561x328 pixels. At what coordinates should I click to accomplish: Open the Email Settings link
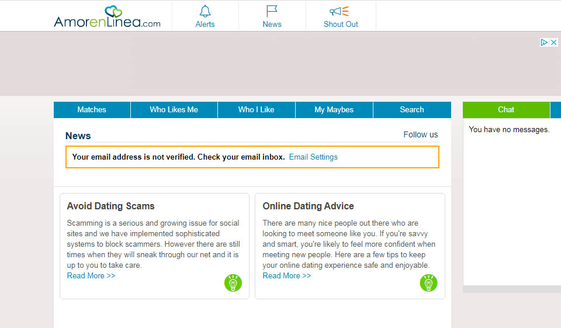[x=313, y=157]
